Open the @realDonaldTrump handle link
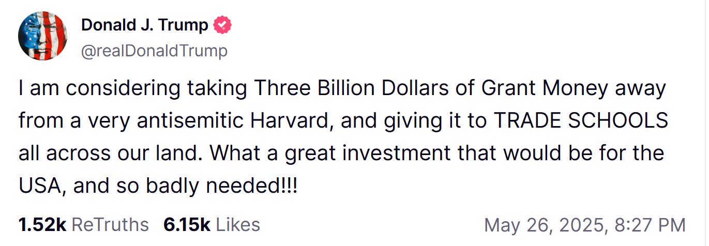 click(x=154, y=51)
